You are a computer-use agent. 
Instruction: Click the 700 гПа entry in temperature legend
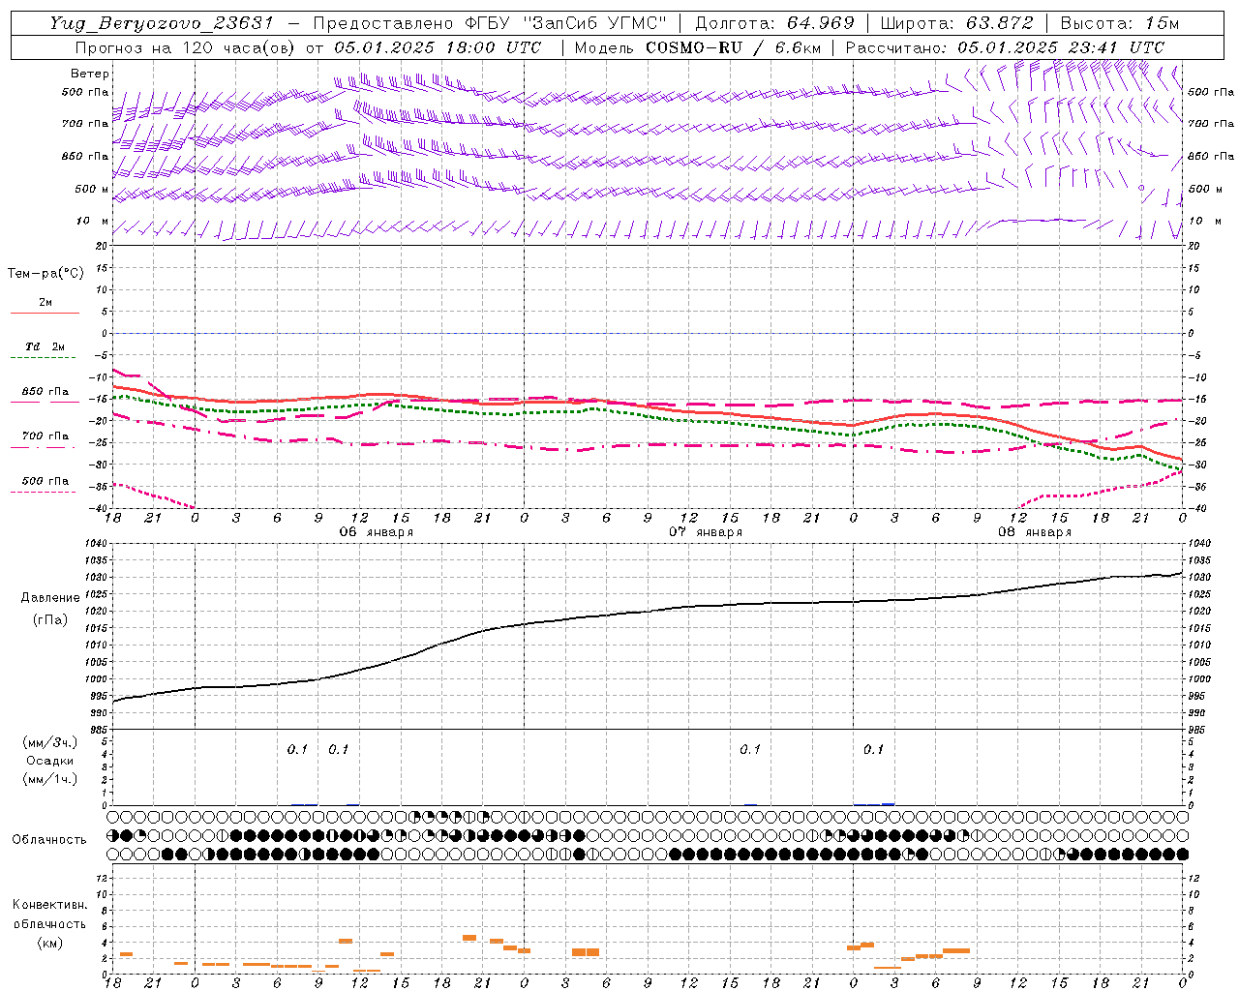(45, 436)
